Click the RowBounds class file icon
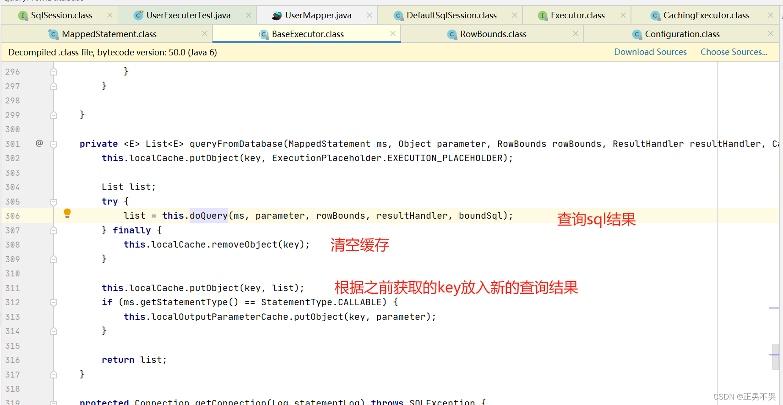 [452, 34]
